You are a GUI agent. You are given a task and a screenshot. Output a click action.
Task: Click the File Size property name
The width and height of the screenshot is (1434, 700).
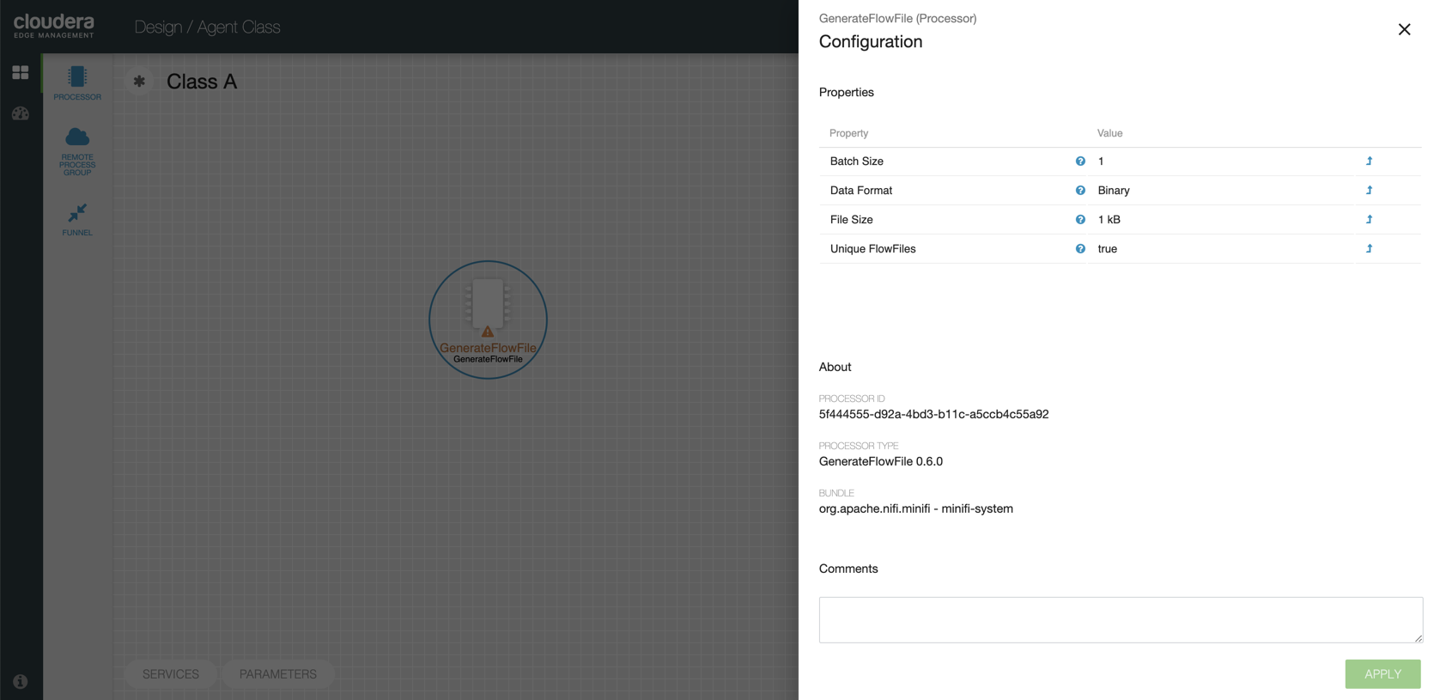coord(852,220)
